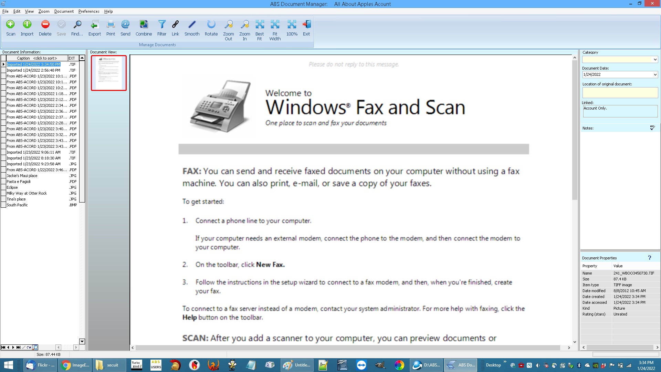Open Document Properties help question mark
Screen dimensions: 661x372
click(649, 258)
